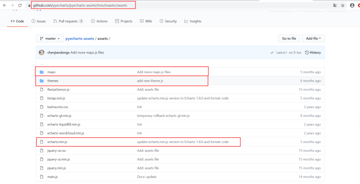360x184 pixels.
Task: Open the Code tab
Action: [x=17, y=21]
